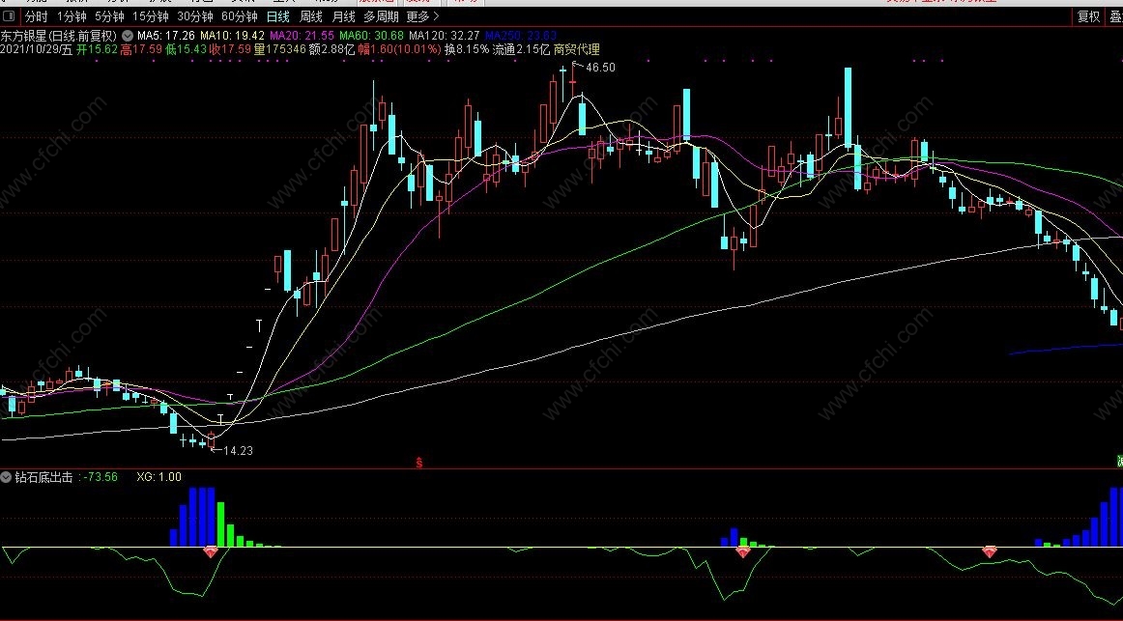Viewport: 1123px width, 621px height.
Task: Click the MA120: 32.27 label
Action: [x=445, y=35]
